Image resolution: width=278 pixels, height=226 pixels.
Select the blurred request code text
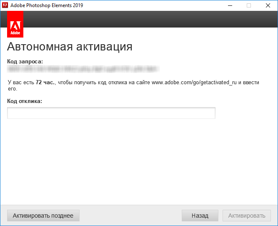point(83,69)
